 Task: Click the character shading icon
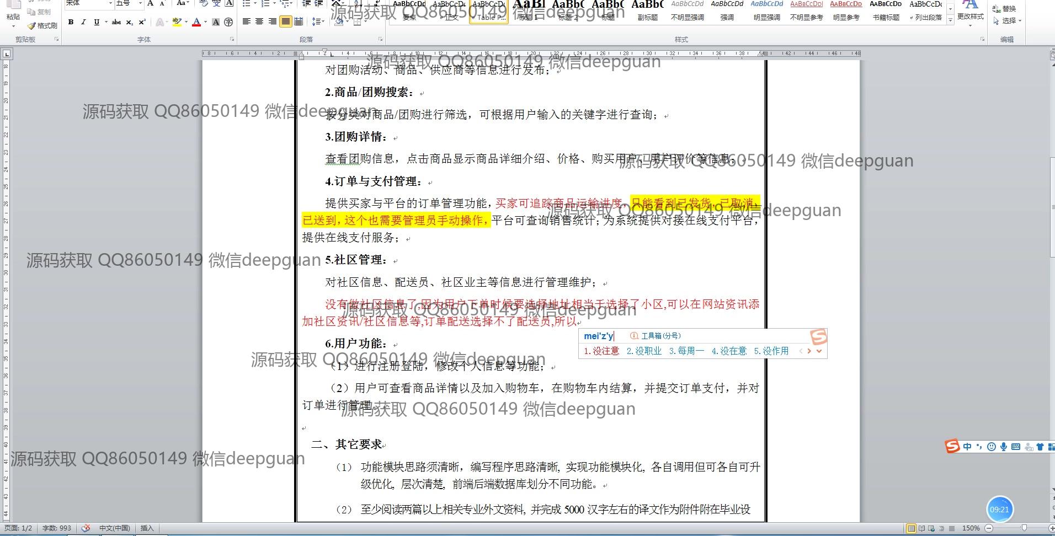[216, 22]
